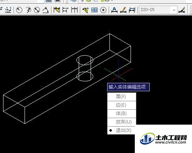Open the geometric Tolerance tool
This screenshot has height=153, width=192.
click(x=94, y=10)
